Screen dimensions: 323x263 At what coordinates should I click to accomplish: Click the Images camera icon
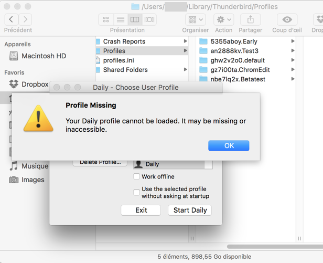[14, 180]
